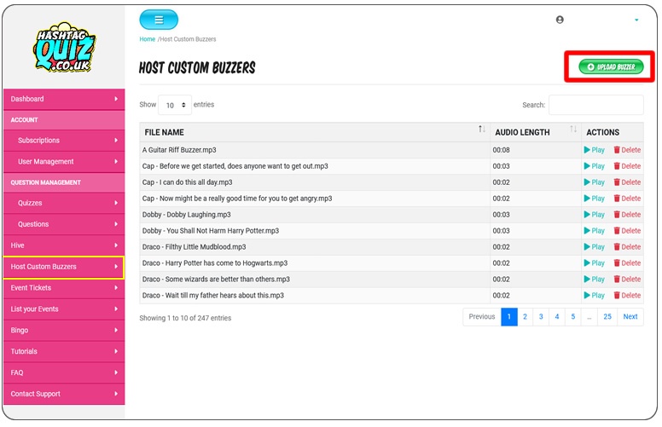The image size is (662, 427).
Task: Open the Bingo sidebar menu
Action: point(64,331)
